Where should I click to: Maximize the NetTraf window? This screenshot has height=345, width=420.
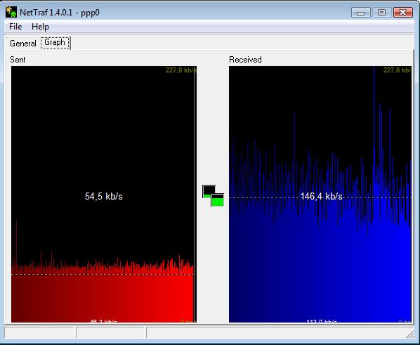381,13
